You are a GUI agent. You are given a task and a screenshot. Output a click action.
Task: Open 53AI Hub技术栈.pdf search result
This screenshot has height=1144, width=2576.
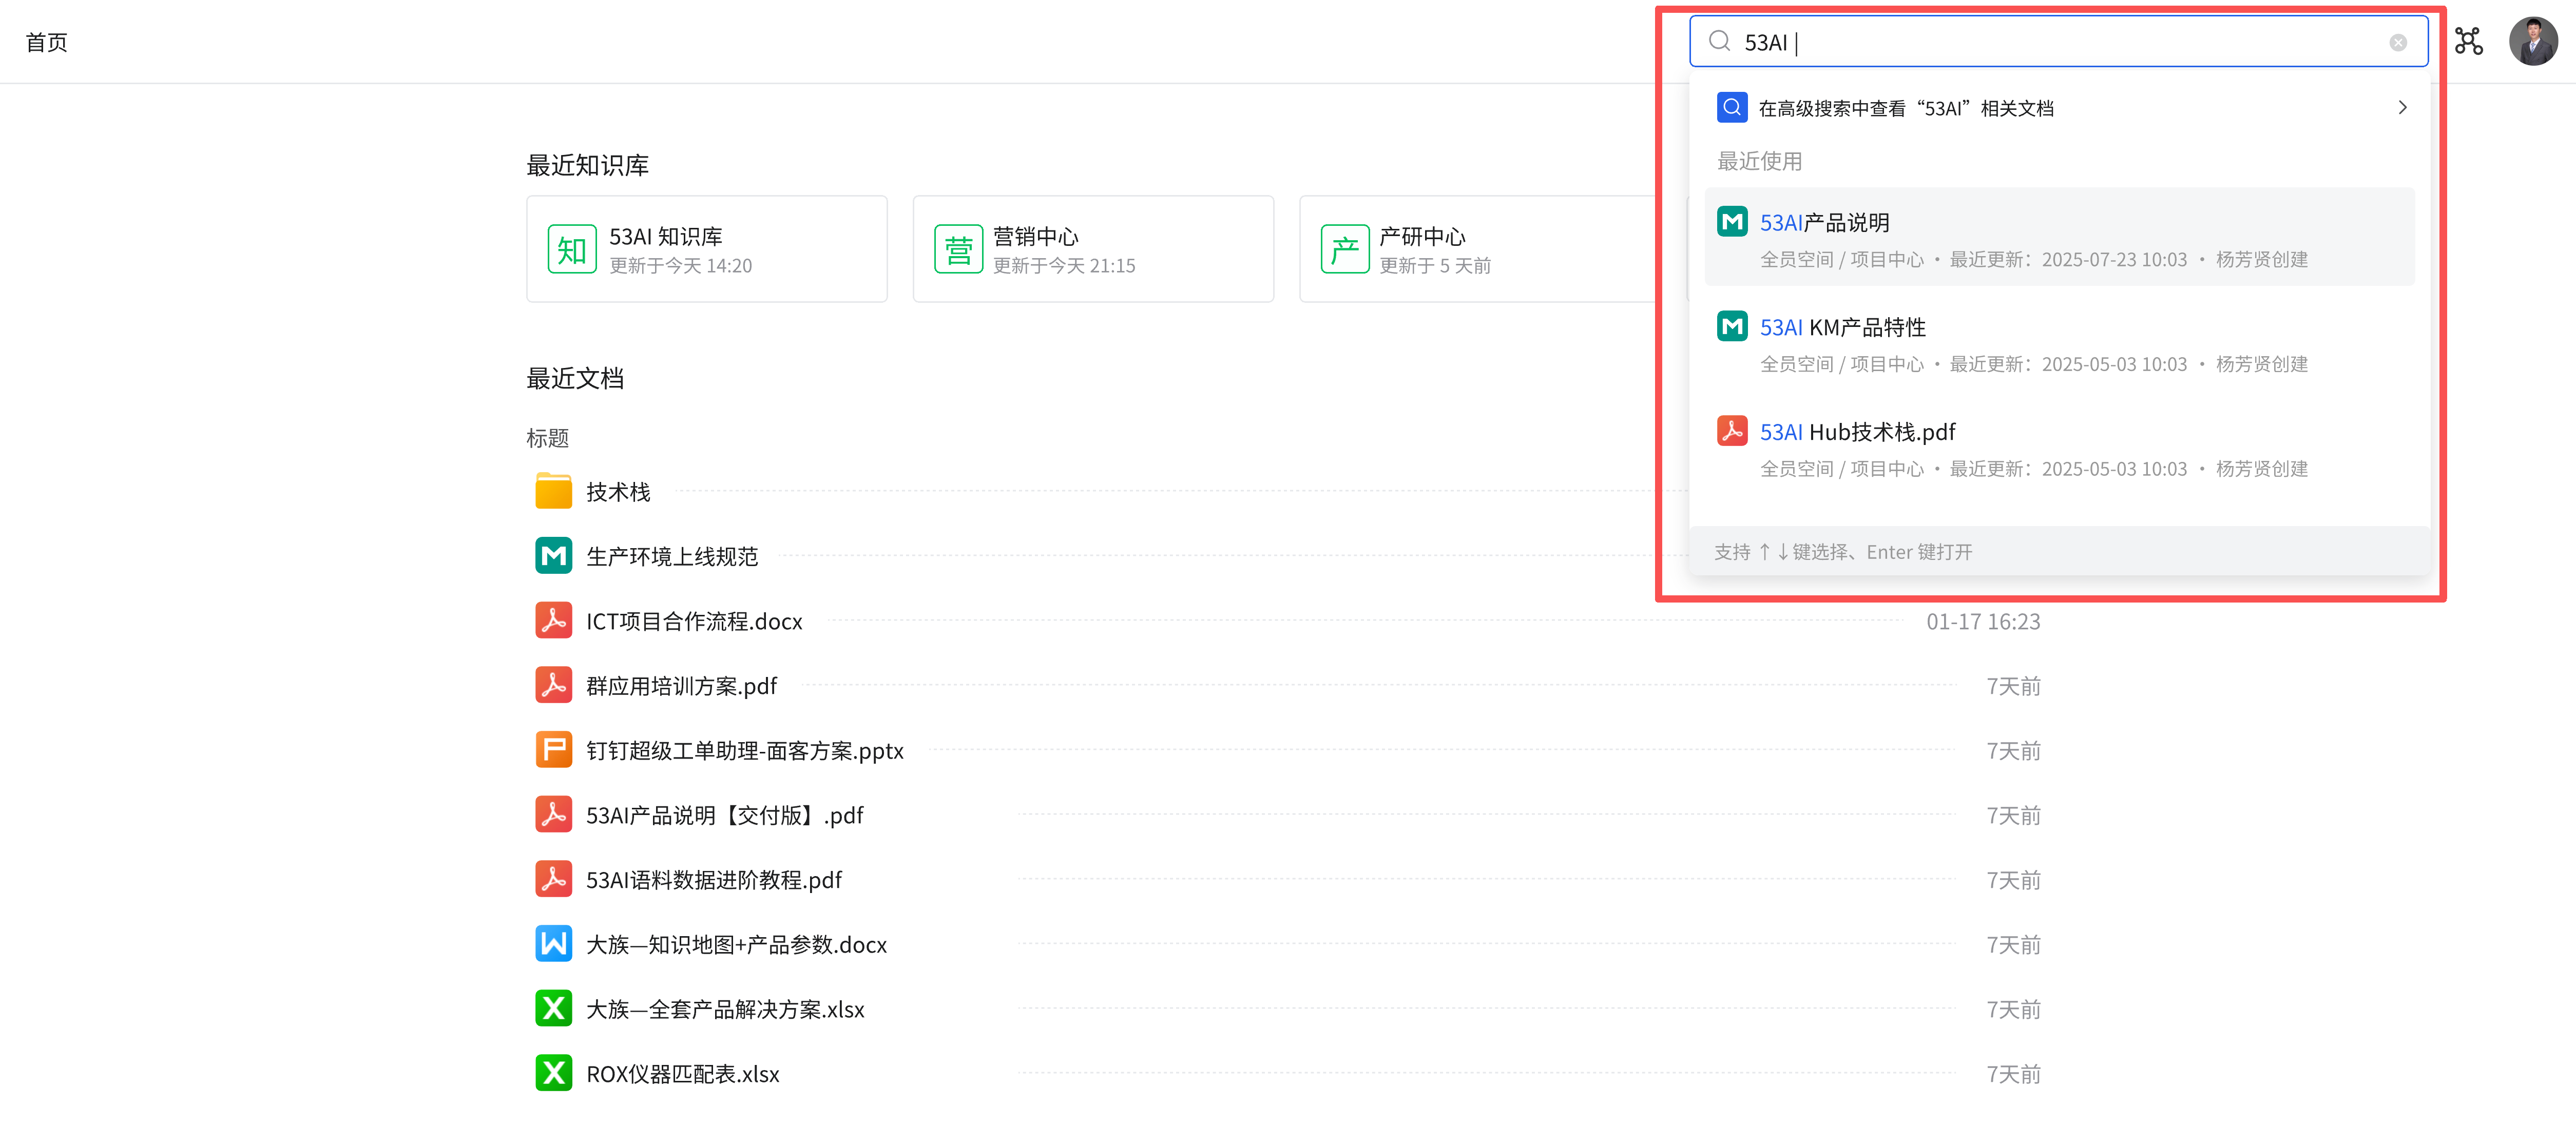click(x=1857, y=432)
